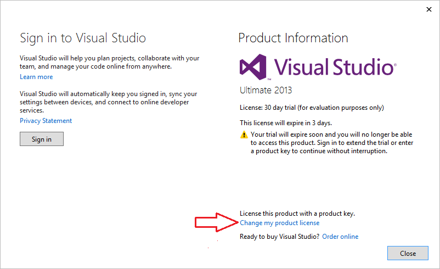Click the 'Your trial will expire soon' warning message
440x269 pixels.
click(332, 143)
